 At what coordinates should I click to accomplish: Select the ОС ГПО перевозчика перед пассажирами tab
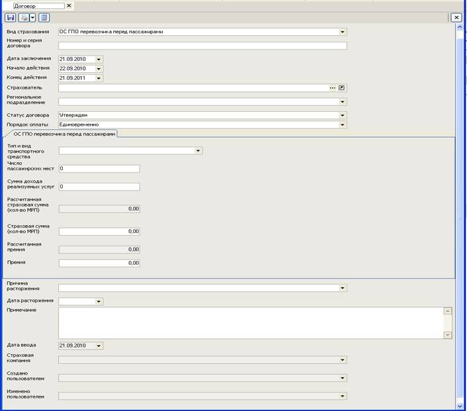[64, 134]
